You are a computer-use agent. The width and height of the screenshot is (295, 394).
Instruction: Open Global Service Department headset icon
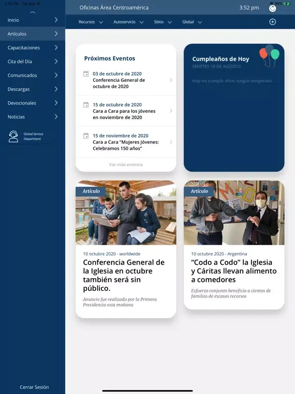pos(13,136)
